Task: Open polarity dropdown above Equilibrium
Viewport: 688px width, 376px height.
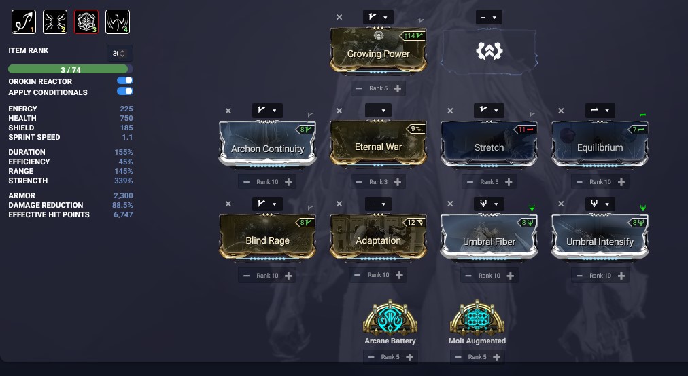Action: [x=600, y=111]
